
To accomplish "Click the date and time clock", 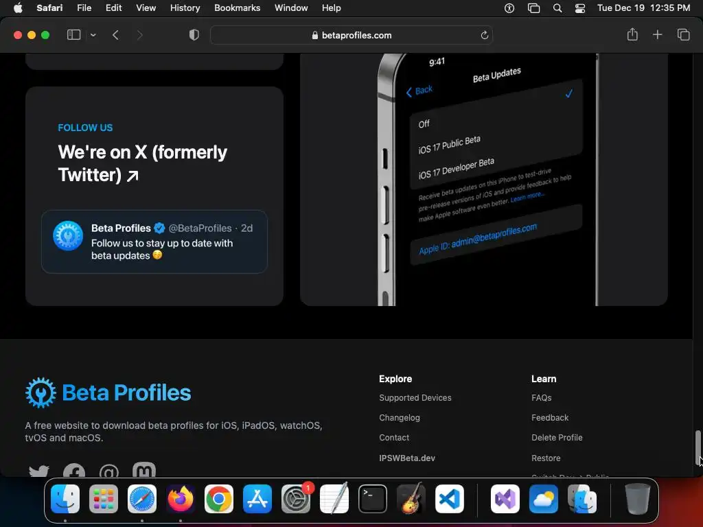I will click(x=643, y=8).
